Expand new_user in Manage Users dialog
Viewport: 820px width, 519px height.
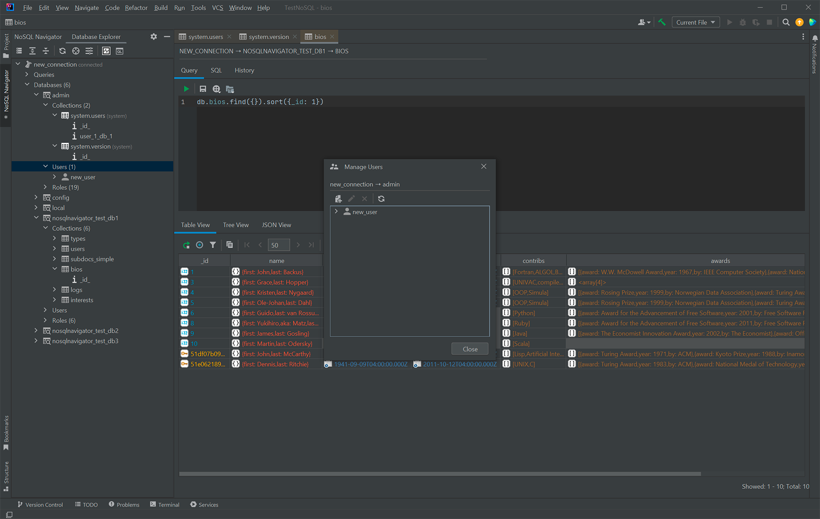[336, 212]
